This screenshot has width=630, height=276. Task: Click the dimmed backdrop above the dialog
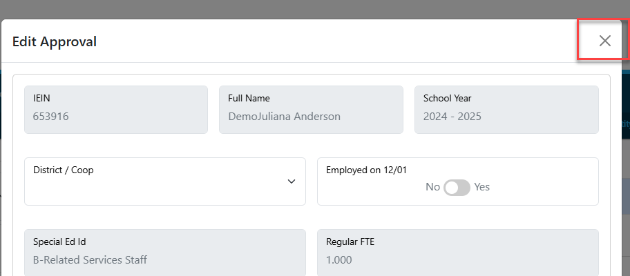pyautogui.click(x=315, y=9)
